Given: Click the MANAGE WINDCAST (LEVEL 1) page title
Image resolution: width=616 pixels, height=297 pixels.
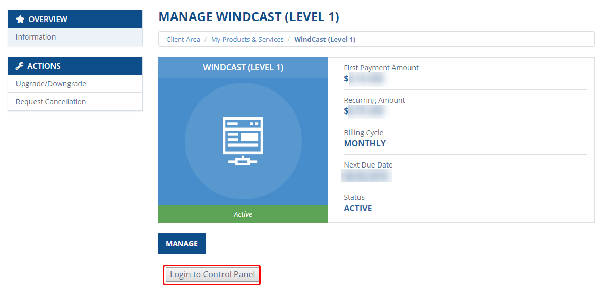Looking at the screenshot, I should coord(249,16).
